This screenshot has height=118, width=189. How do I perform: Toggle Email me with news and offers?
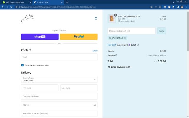point(22,65)
